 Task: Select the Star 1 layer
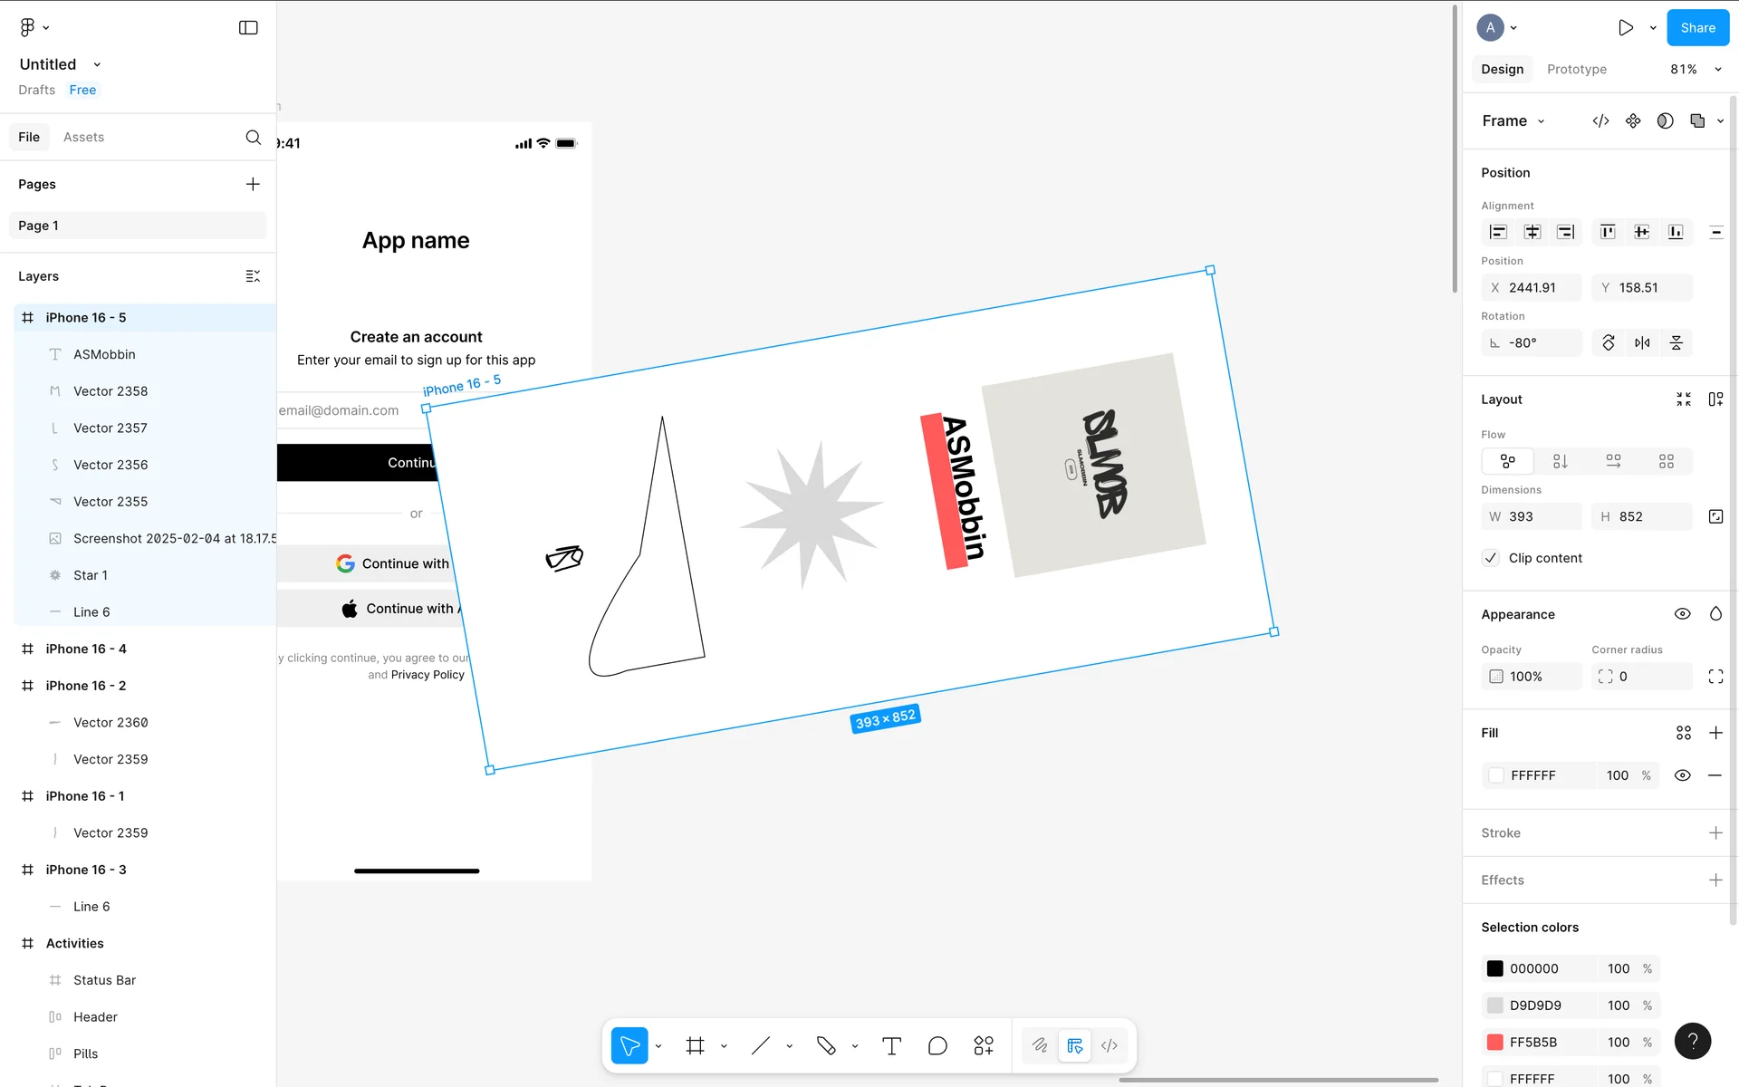tap(91, 575)
